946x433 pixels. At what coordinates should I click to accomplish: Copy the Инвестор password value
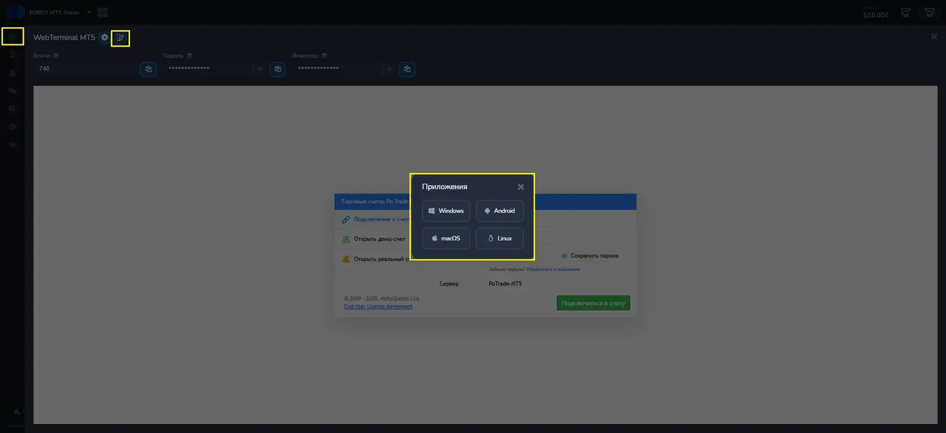[407, 70]
